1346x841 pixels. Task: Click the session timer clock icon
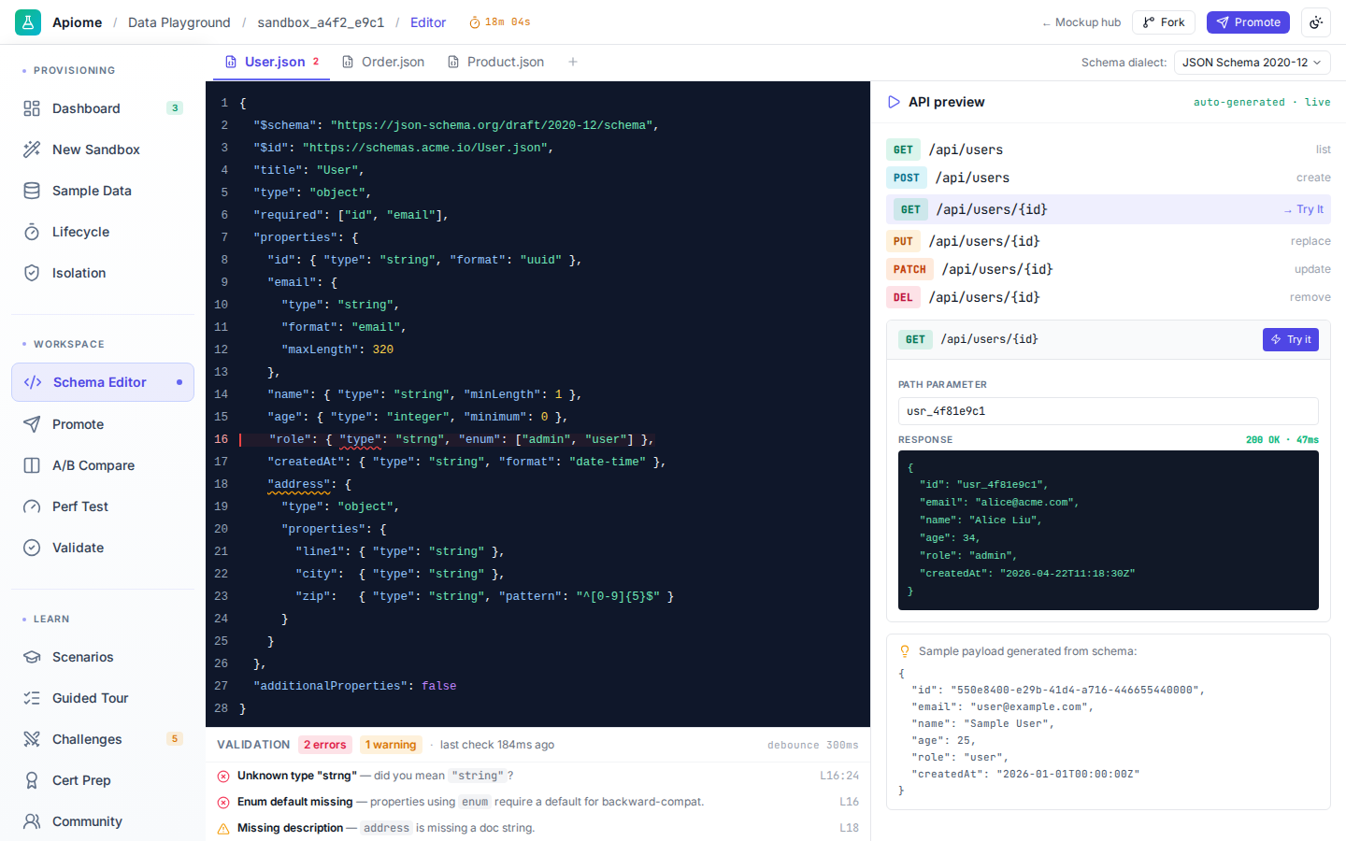(475, 22)
